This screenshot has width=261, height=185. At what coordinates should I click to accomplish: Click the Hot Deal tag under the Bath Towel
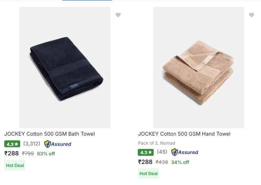tap(15, 164)
